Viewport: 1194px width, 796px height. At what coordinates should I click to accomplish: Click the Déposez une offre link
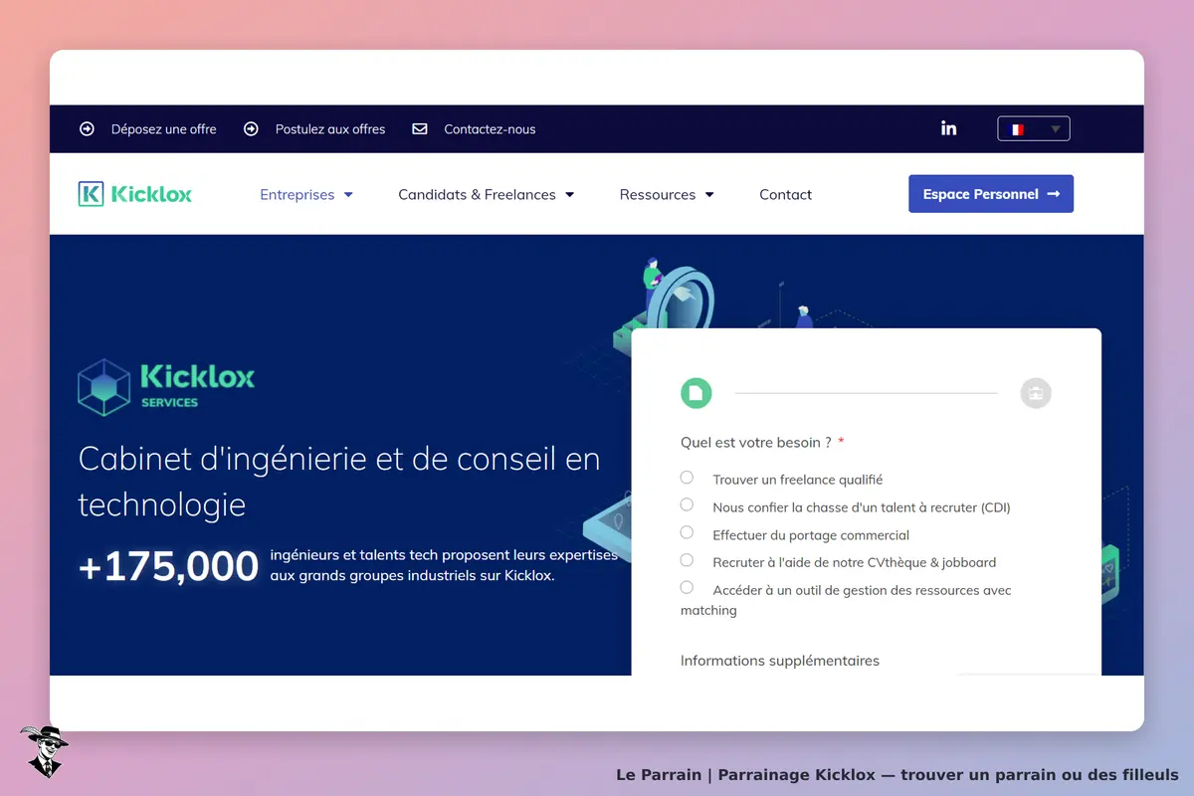[163, 128]
